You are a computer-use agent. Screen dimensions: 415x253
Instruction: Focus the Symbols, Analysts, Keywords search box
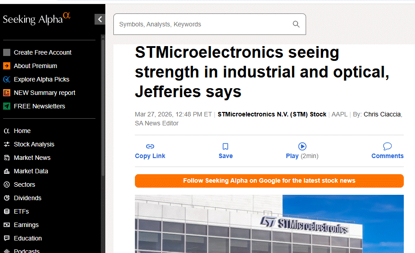[x=202, y=24]
